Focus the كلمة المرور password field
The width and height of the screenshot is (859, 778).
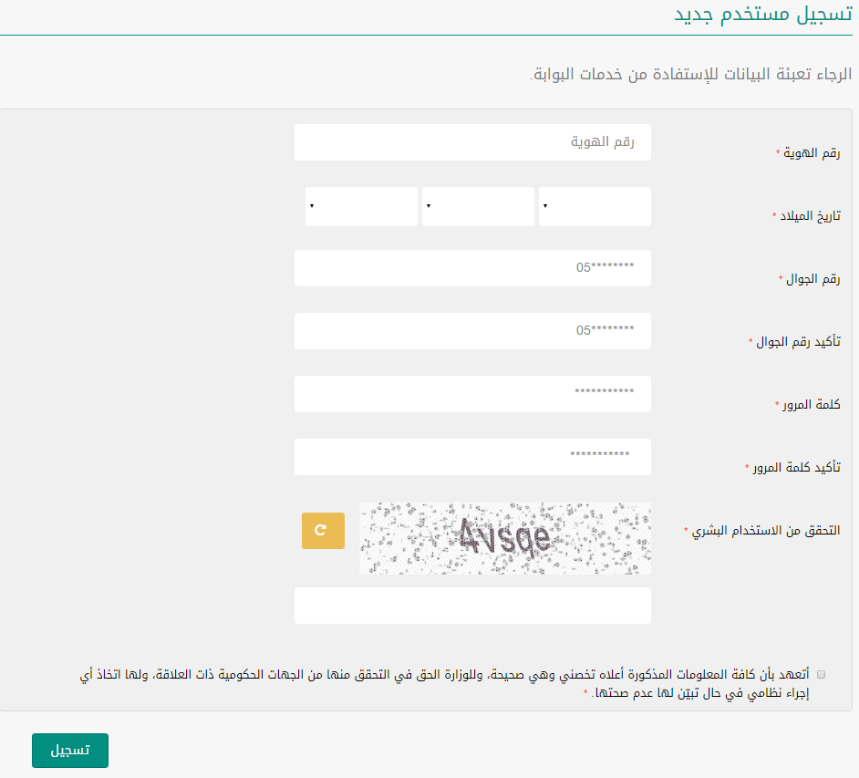[472, 394]
